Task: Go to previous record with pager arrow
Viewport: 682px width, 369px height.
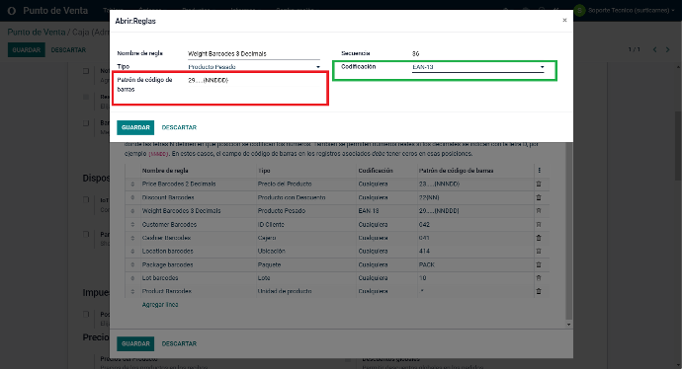Action: [654, 50]
